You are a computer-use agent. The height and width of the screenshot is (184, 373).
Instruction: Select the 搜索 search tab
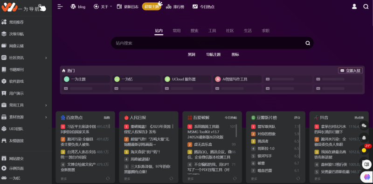(194, 31)
